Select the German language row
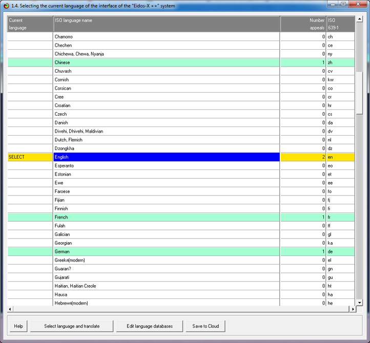This screenshot has height=343, width=370. tap(166, 251)
